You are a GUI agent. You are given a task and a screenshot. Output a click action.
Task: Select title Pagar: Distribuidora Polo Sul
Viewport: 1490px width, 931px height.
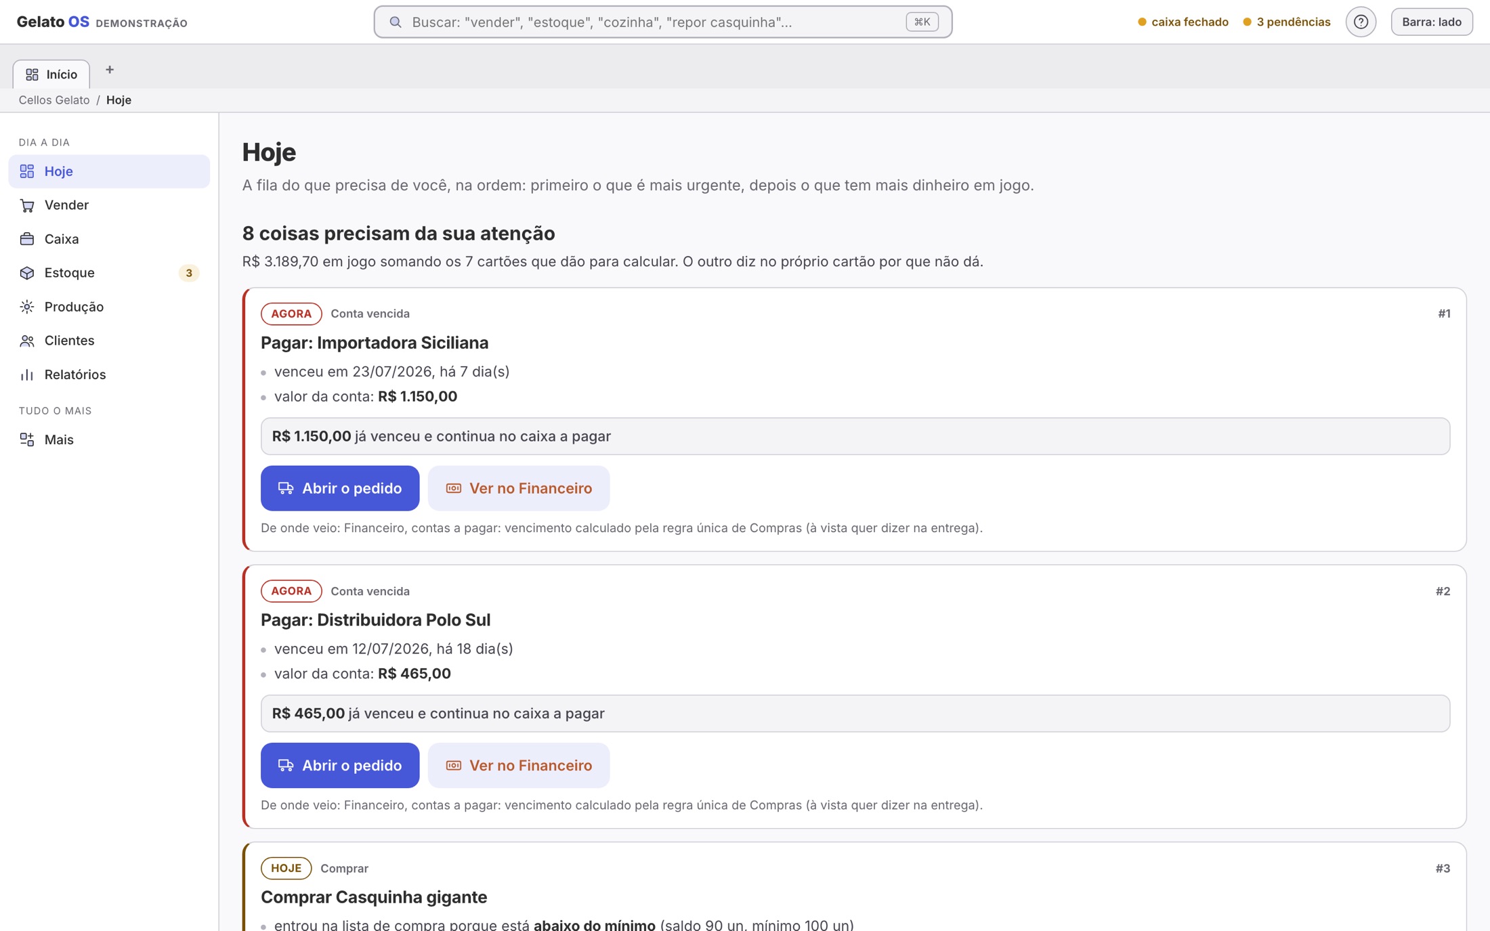click(376, 620)
